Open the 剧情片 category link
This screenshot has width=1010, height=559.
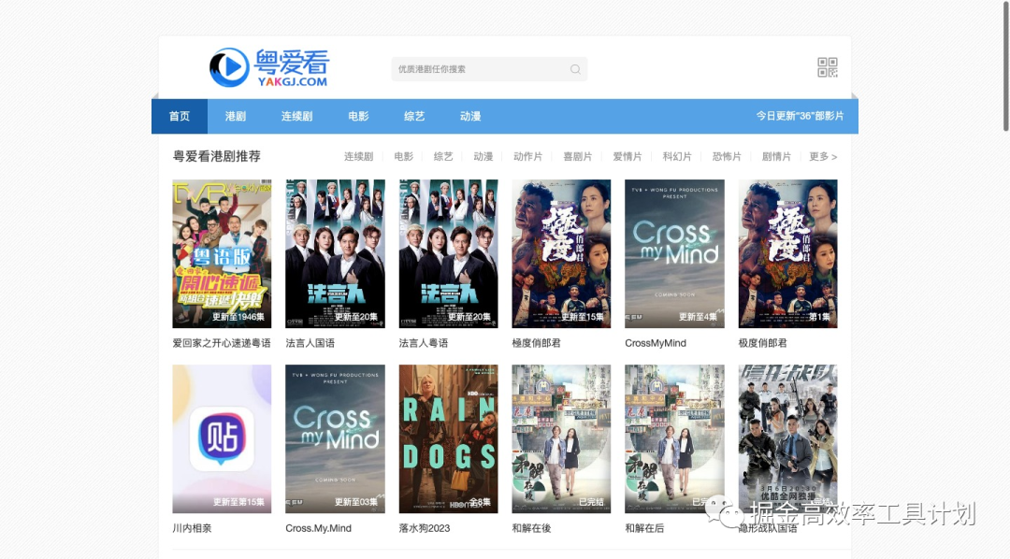coord(776,156)
